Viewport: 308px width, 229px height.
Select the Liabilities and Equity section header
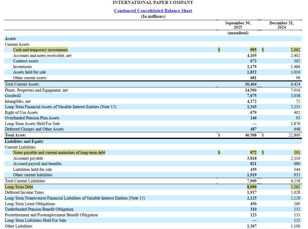24,141
